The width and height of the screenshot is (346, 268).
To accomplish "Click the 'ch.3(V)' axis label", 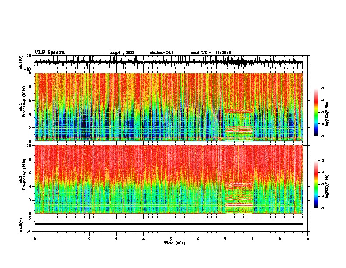I will (21, 225).
